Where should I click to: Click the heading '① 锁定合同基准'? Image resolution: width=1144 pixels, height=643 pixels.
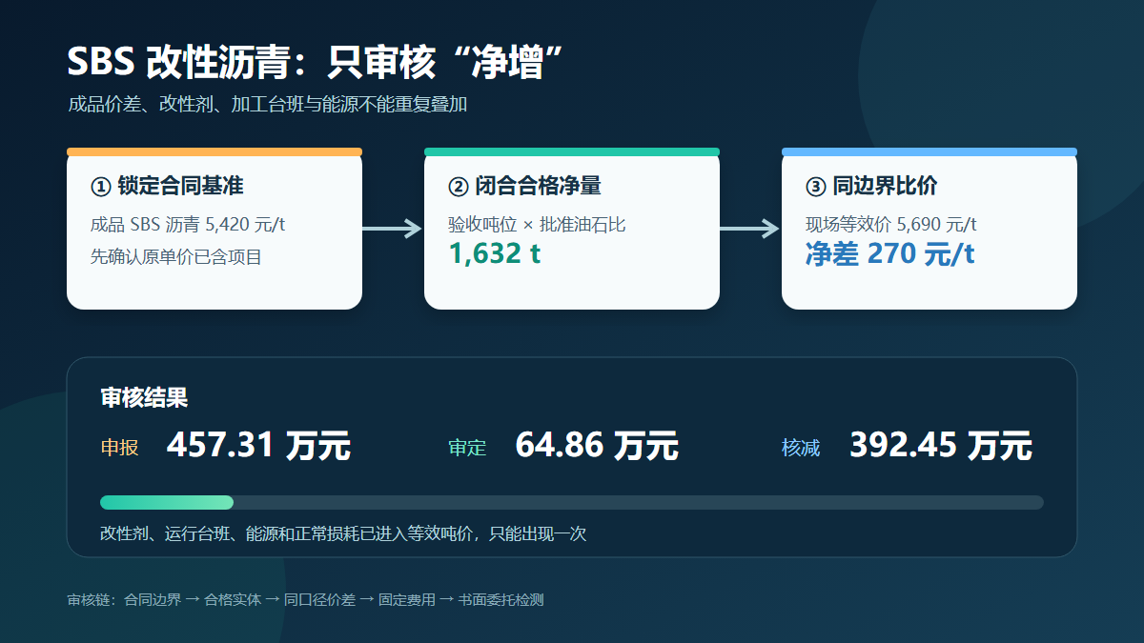coord(167,187)
